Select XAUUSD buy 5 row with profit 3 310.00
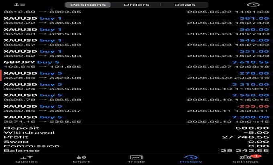273x165 pixels. pyautogui.click(x=136, y=86)
